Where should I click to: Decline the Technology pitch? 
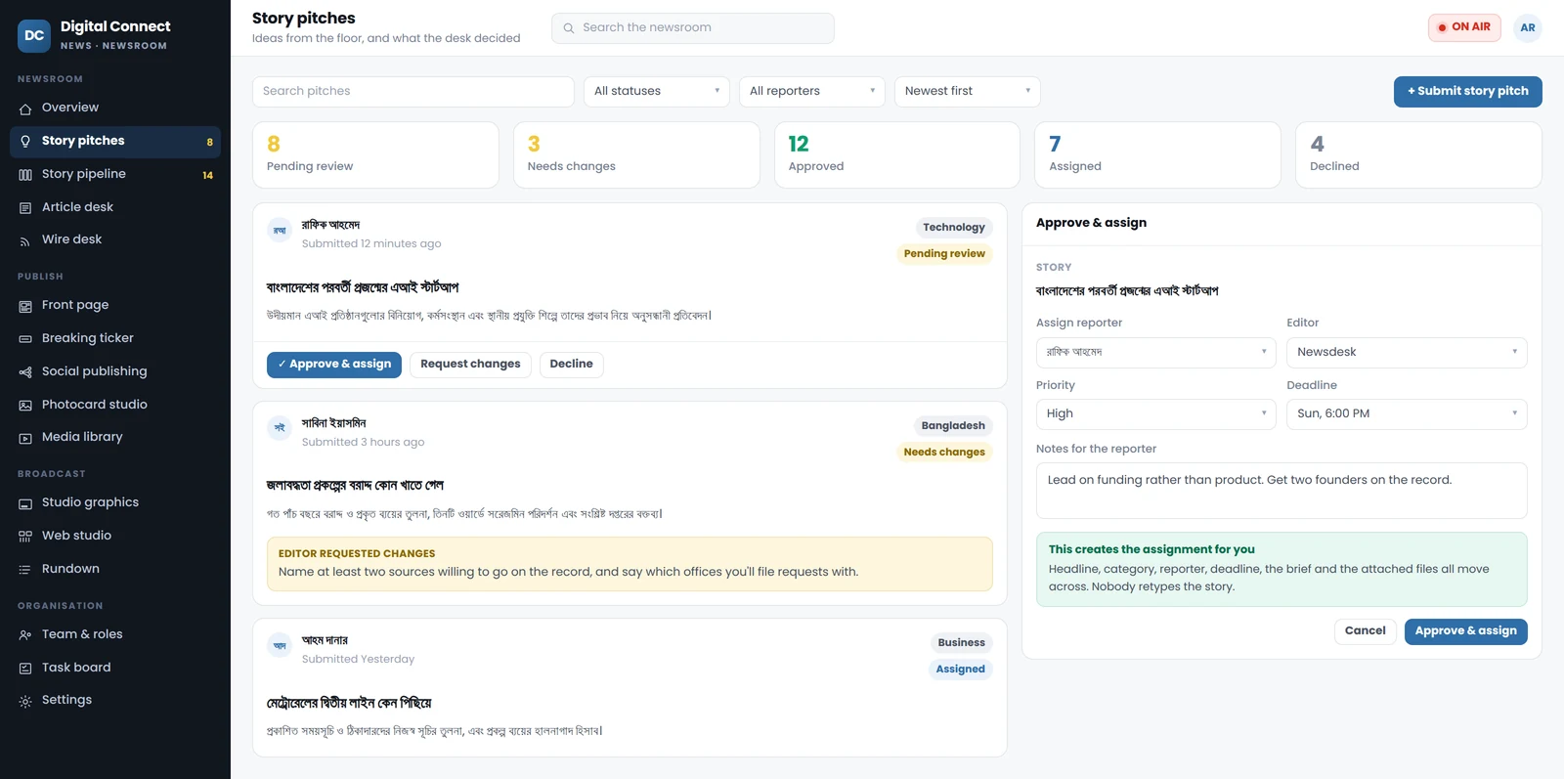tap(571, 365)
